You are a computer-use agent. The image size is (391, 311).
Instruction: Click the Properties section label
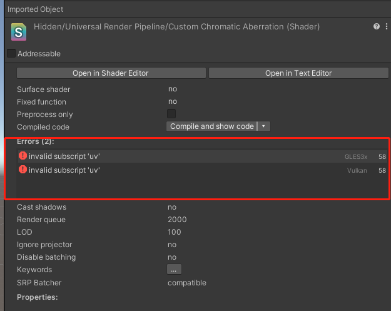click(x=37, y=296)
